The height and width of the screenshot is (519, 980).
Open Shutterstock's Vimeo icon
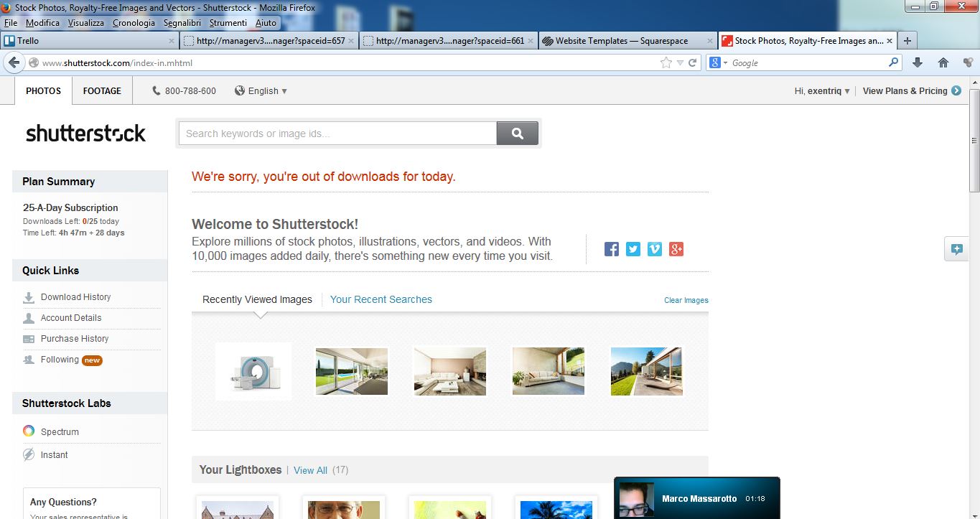654,249
